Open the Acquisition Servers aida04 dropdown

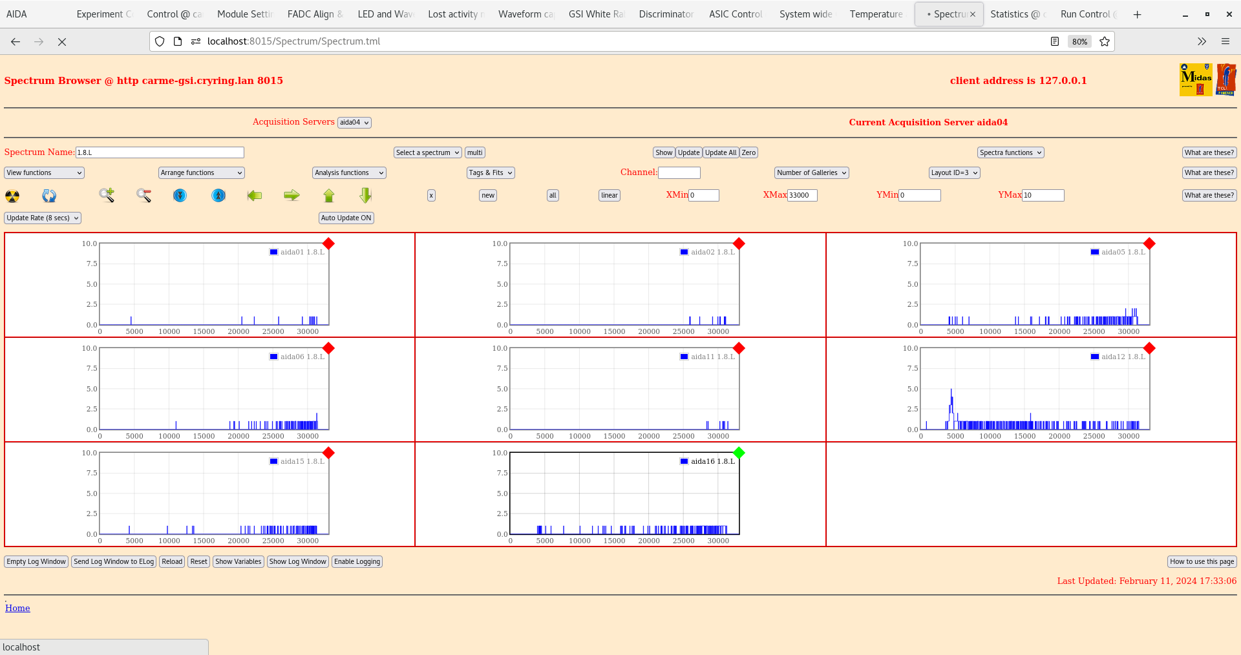[354, 123]
